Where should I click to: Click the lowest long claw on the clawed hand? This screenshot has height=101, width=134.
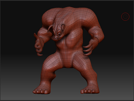coord(87,54)
